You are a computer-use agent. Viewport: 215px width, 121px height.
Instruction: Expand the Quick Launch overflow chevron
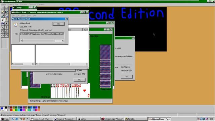coord(27,119)
